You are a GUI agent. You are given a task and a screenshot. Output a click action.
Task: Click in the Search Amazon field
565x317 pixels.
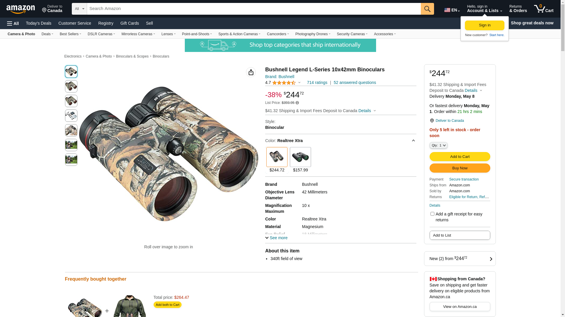click(x=254, y=9)
